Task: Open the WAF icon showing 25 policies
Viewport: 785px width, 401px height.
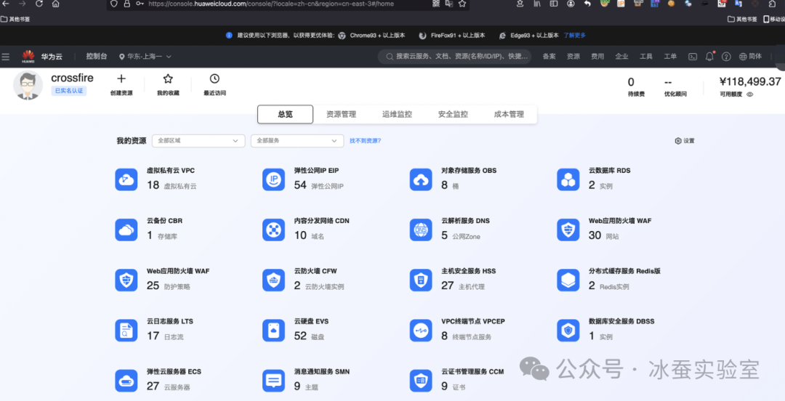Action: (126, 280)
